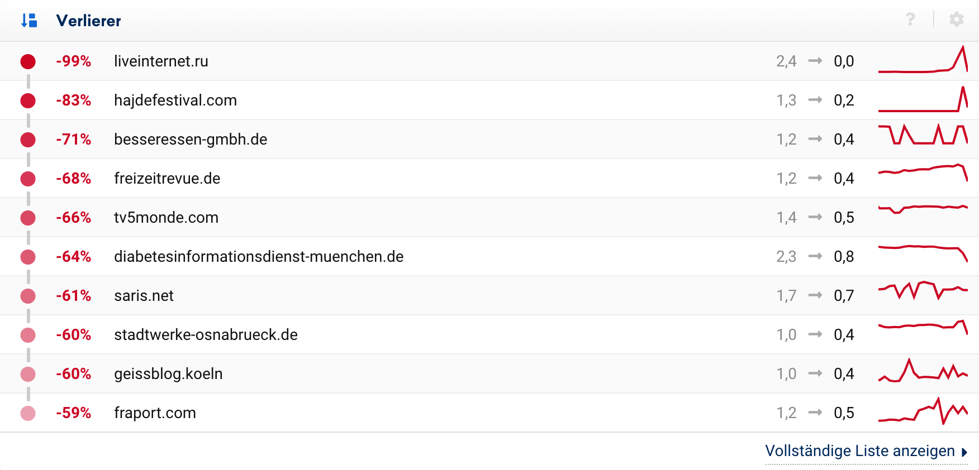This screenshot has height=470, width=979.
Task: View the besseressen-gmbh.de sparkline chart
Action: click(923, 135)
